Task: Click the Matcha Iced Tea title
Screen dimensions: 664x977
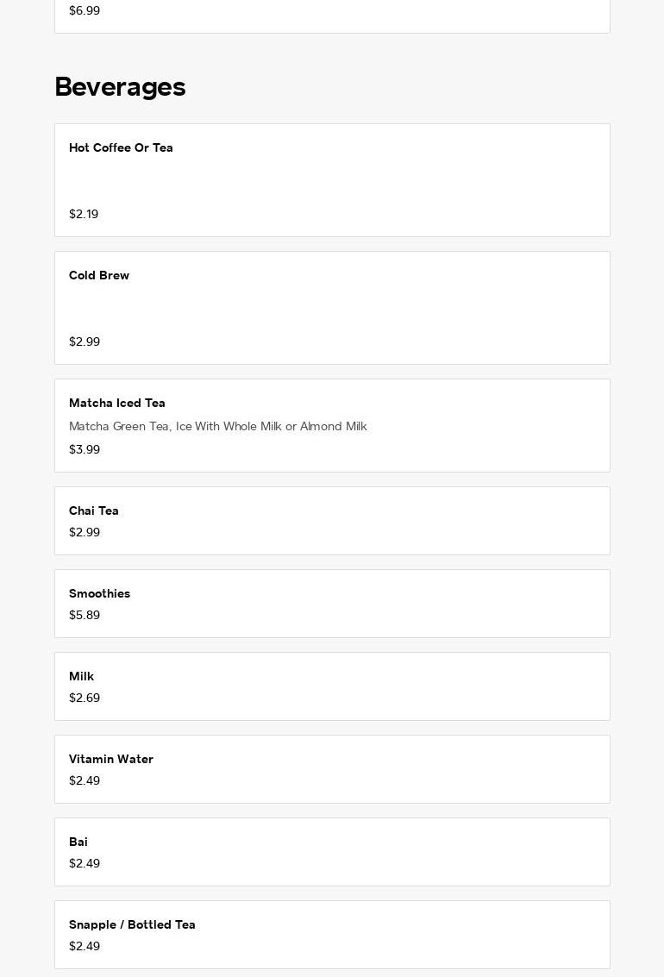Action: click(x=117, y=404)
